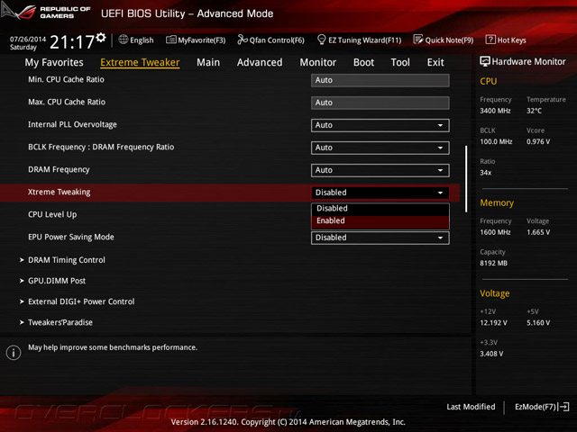Viewport: 577px width, 432px height.
Task: Click the Hot Keys question mark icon
Action: tap(490, 40)
